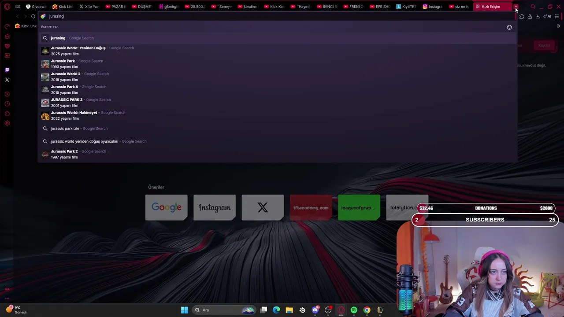Select 'jurassic world yeniden doğuş oyuncuları' suggestion
The image size is (564, 317).
click(278, 141)
